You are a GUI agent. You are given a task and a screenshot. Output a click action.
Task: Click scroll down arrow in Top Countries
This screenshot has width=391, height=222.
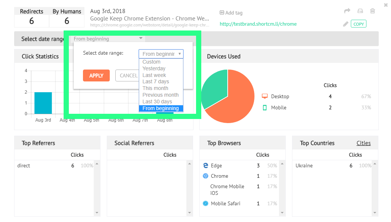click(x=375, y=213)
